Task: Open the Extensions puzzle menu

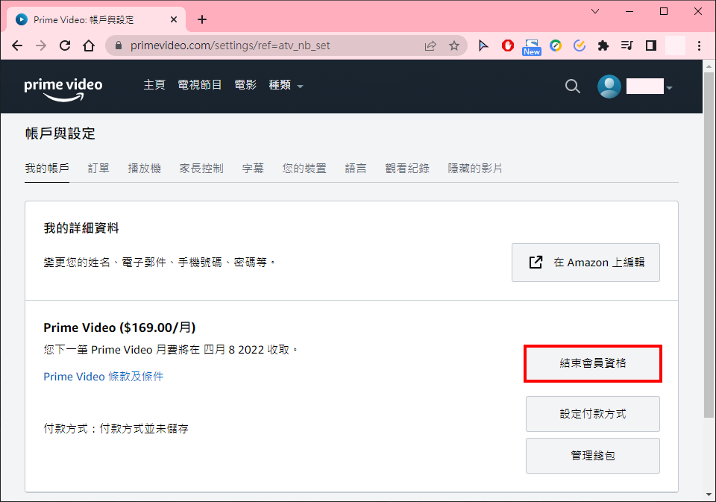Action: tap(603, 46)
